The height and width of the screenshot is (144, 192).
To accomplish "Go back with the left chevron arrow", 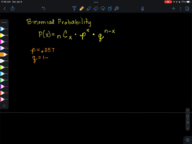I will [5, 9].
